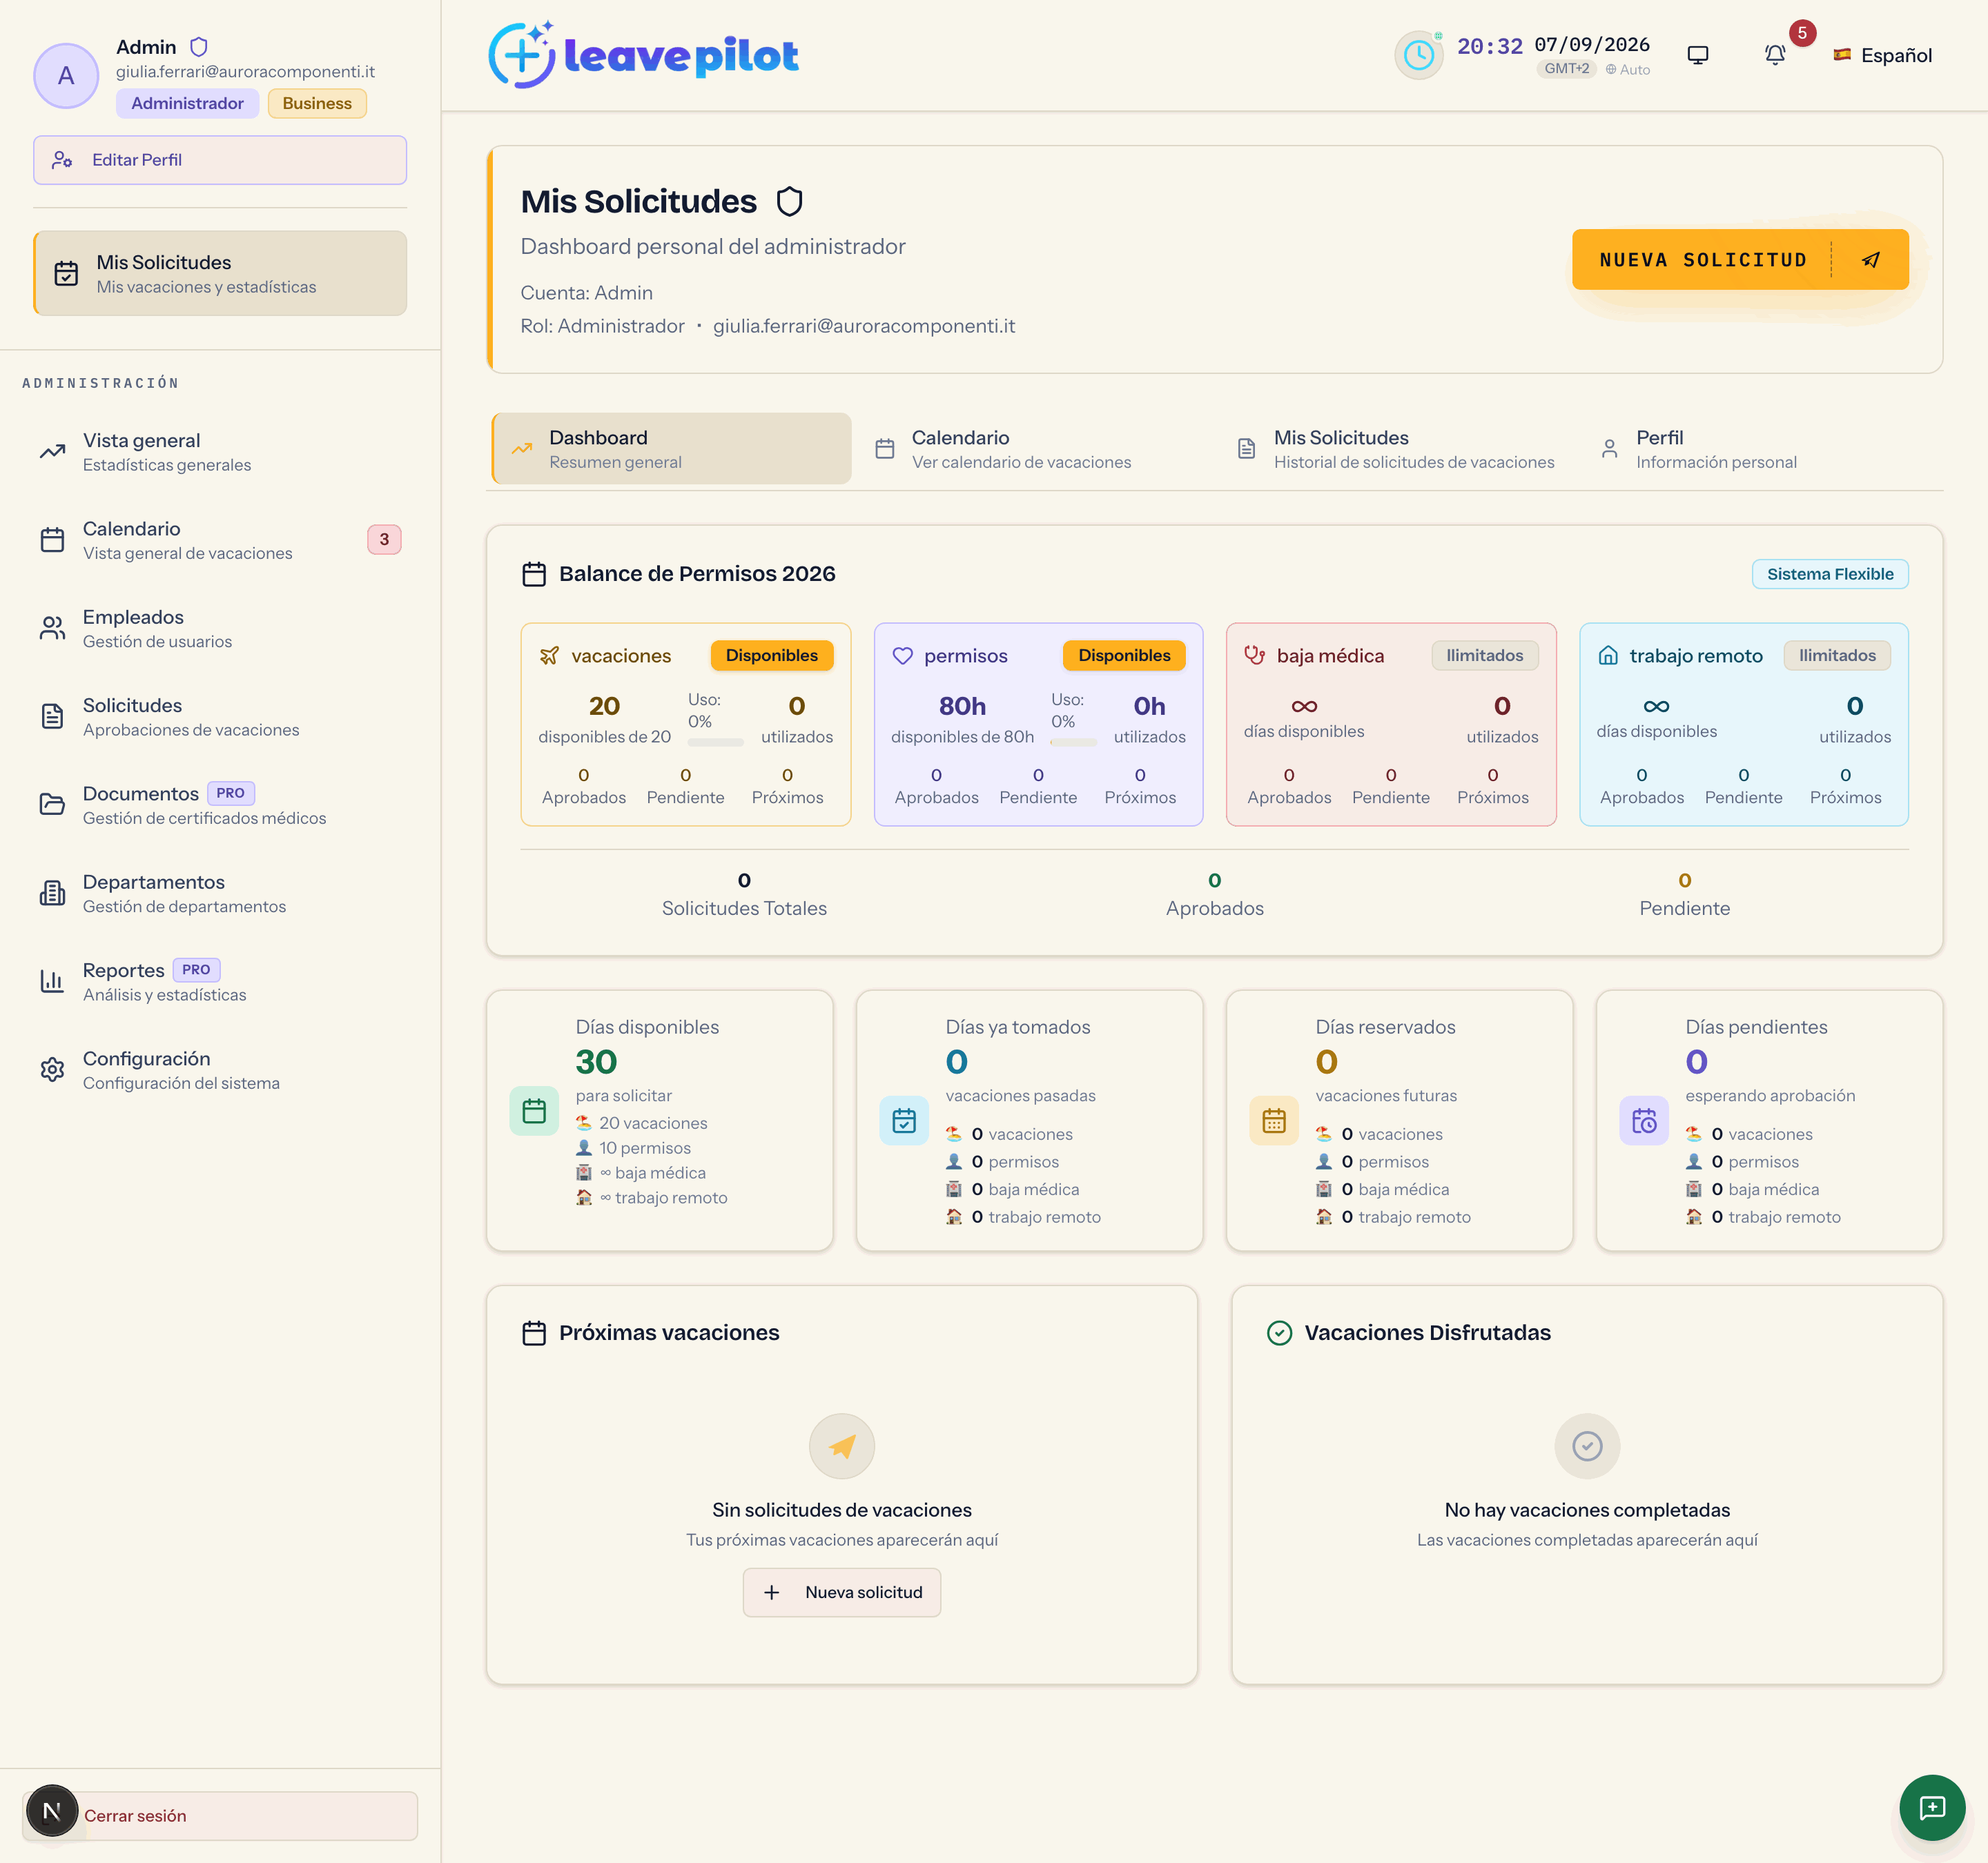The image size is (1988, 1863).
Task: Click the clock icon beside the time
Action: (1419, 55)
